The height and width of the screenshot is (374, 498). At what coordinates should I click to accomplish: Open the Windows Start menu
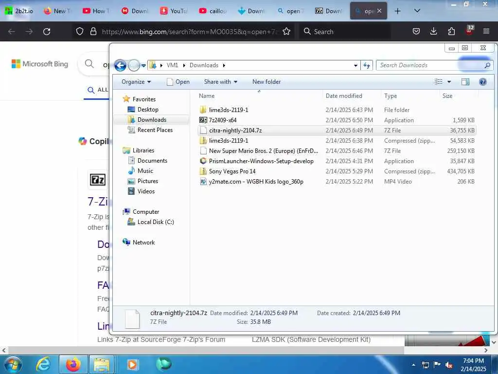pyautogui.click(x=13, y=364)
